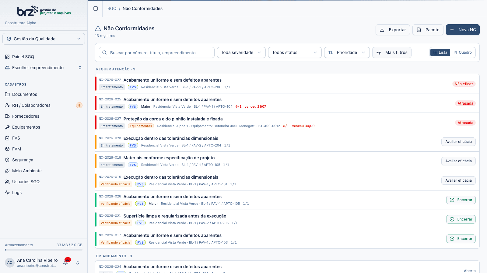Click the SGQ breadcrumb
487x273 pixels.
click(112, 8)
